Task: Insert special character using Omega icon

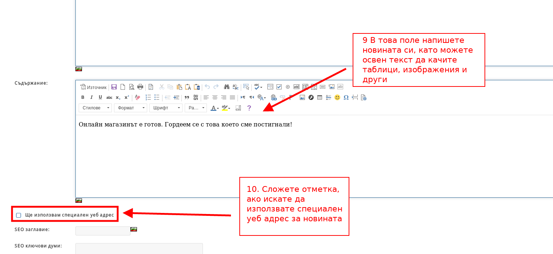Action: (x=346, y=97)
